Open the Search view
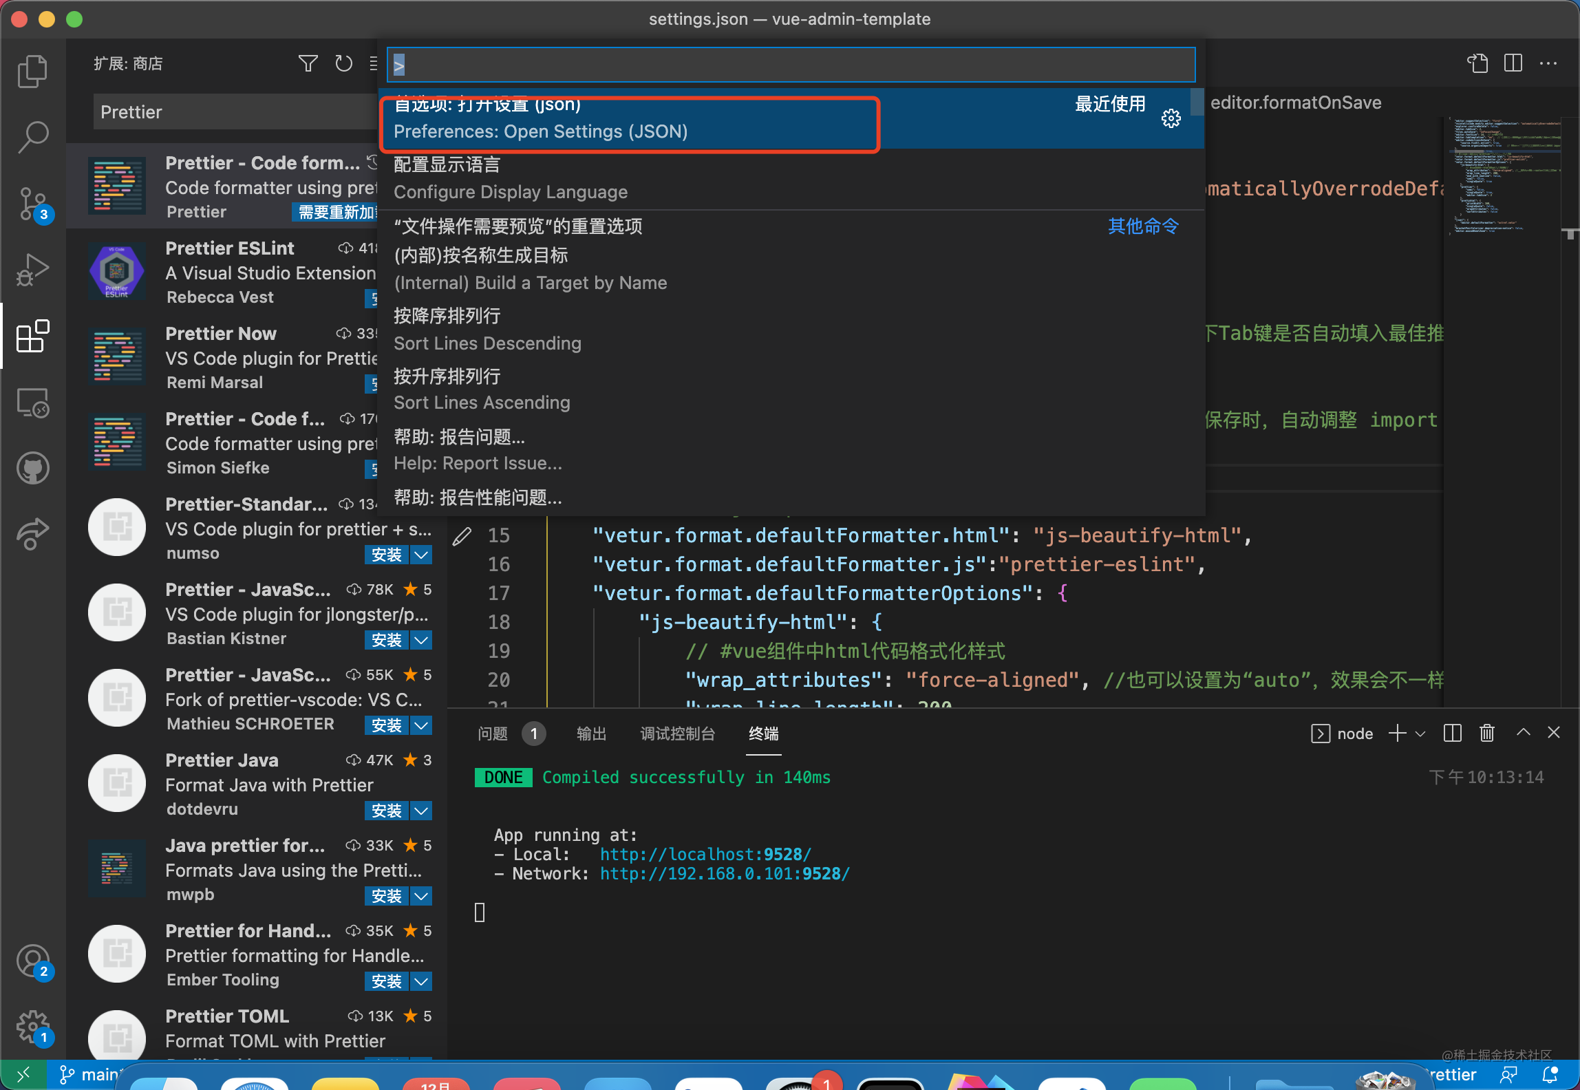Image resolution: width=1580 pixels, height=1090 pixels. coord(32,137)
